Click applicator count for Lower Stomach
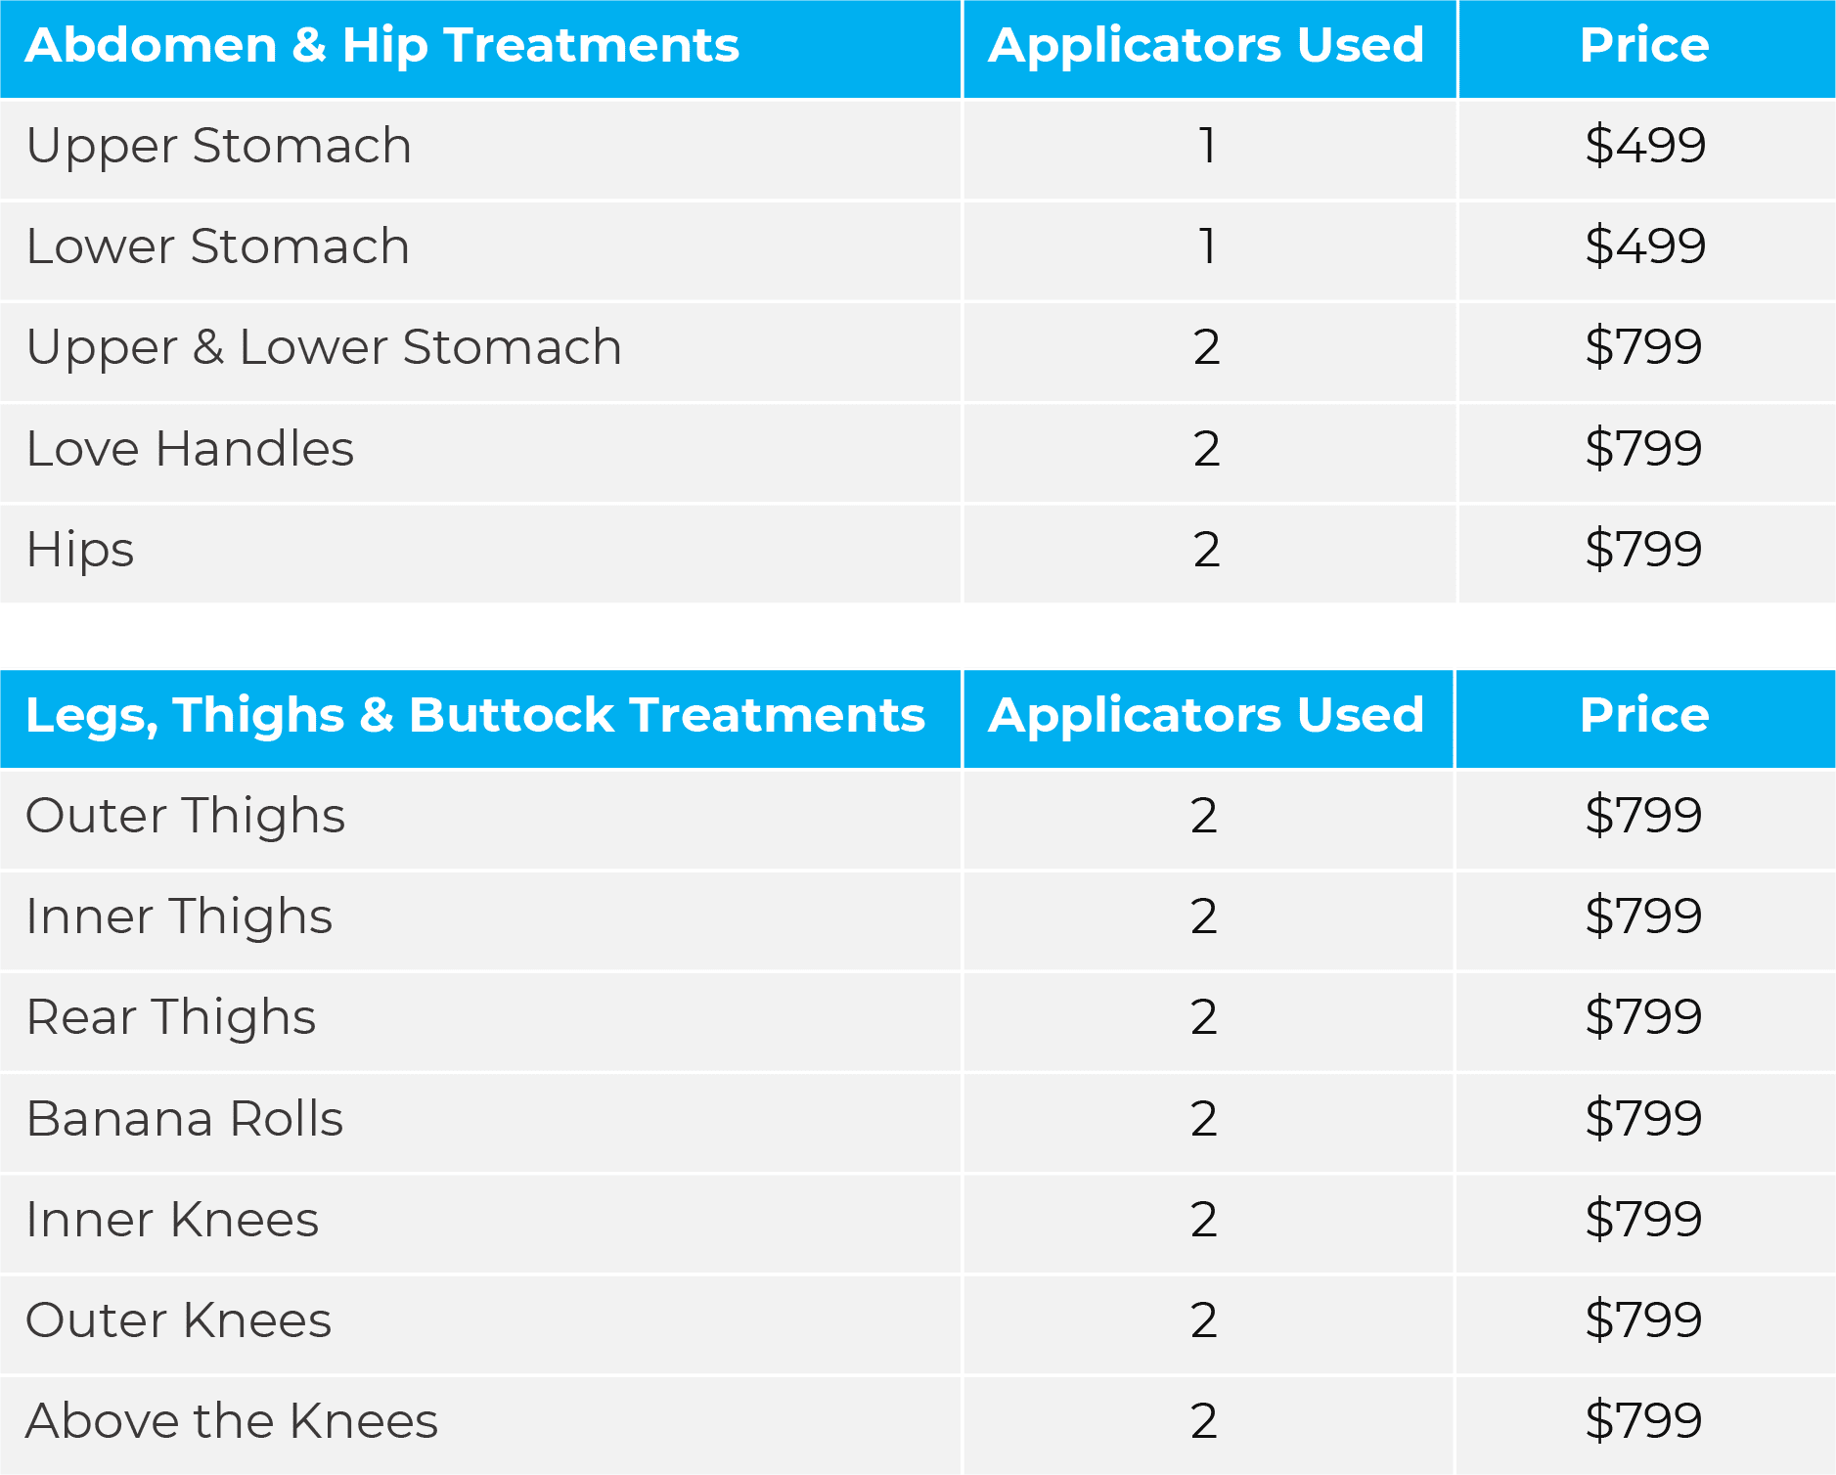The width and height of the screenshot is (1836, 1475). [x=1208, y=246]
